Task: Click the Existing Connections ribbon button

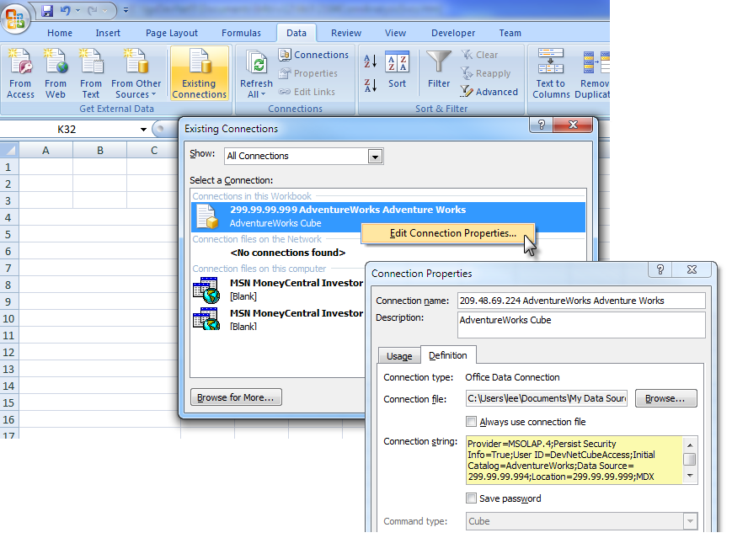Action: point(200,73)
